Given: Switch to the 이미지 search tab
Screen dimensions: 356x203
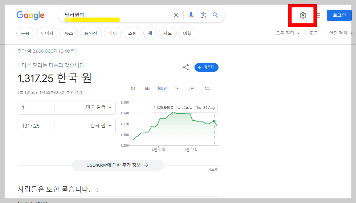Looking at the screenshot, I should pos(47,33).
